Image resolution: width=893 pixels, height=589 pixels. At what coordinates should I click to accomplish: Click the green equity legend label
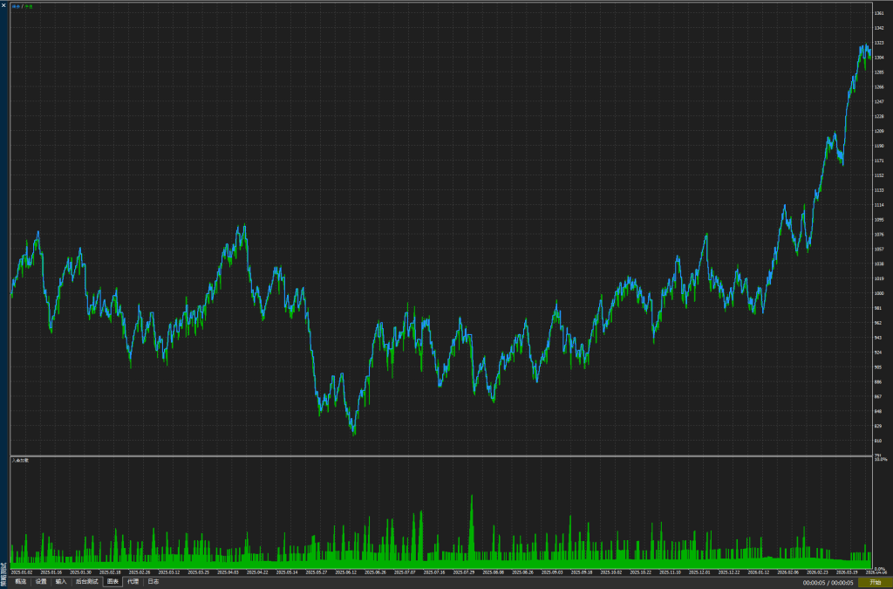29,6
